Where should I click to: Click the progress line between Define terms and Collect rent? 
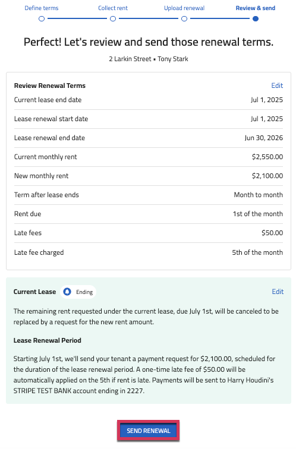[x=77, y=19]
